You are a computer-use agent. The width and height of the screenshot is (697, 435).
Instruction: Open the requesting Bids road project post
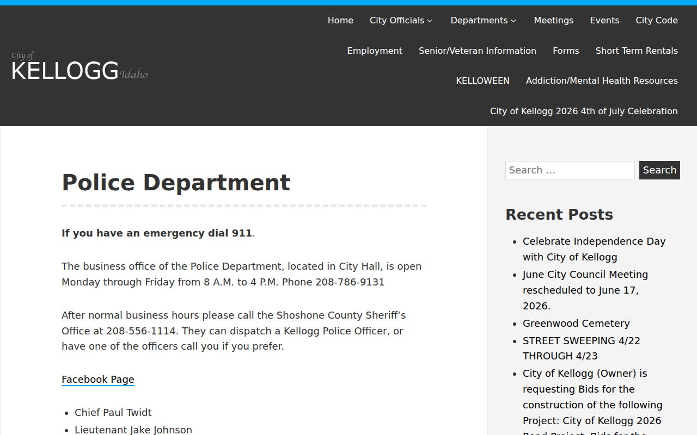coord(592,402)
